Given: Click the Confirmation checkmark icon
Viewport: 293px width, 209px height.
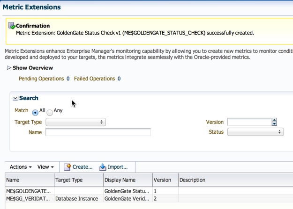Looking at the screenshot, I should 12,26.
